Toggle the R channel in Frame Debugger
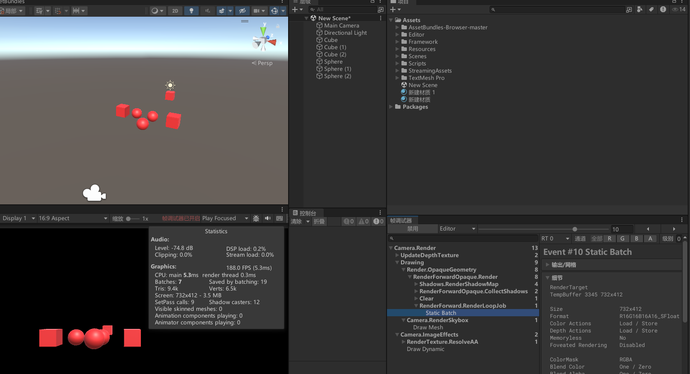The image size is (690, 374). 610,239
